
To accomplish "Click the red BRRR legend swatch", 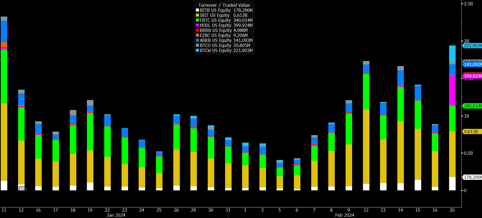I will [197, 30].
